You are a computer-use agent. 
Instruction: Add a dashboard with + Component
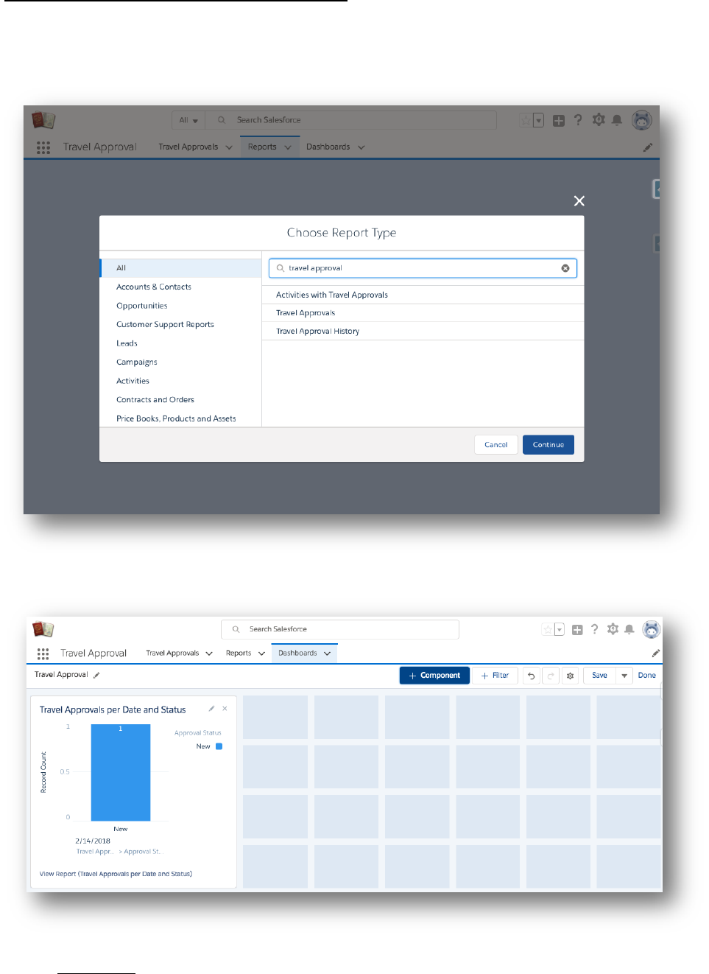[434, 676]
